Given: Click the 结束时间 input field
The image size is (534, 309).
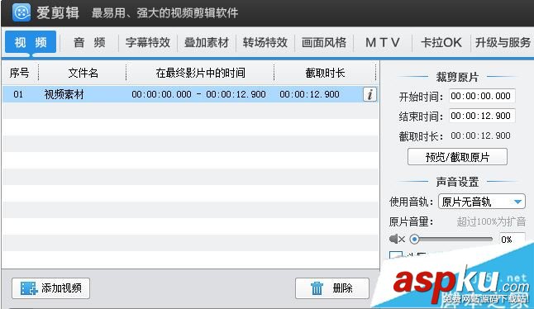Looking at the screenshot, I should (x=482, y=116).
